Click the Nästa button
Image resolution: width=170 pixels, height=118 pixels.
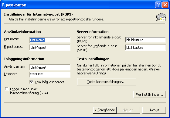pyautogui.click(x=128, y=110)
